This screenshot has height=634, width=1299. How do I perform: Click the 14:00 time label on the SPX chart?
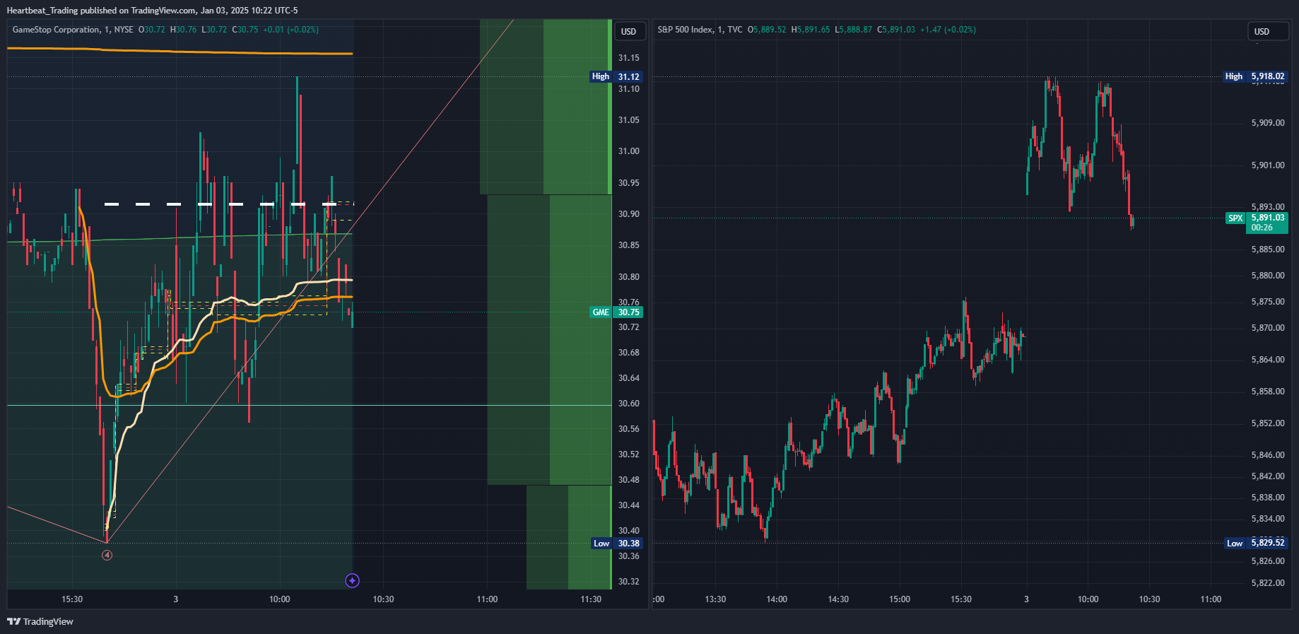[777, 599]
